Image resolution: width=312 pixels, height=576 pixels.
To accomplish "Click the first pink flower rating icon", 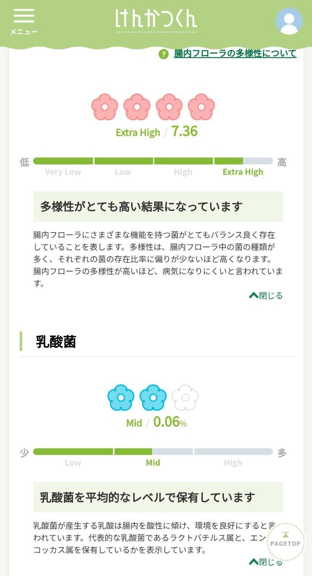I will click(x=105, y=107).
